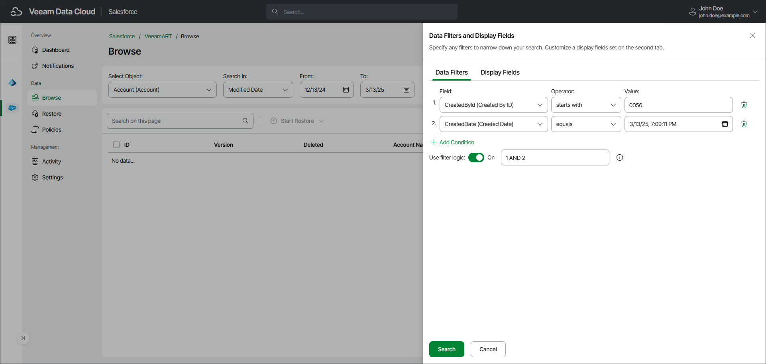The width and height of the screenshot is (766, 364).
Task: Click the green Search button
Action: pyautogui.click(x=447, y=349)
